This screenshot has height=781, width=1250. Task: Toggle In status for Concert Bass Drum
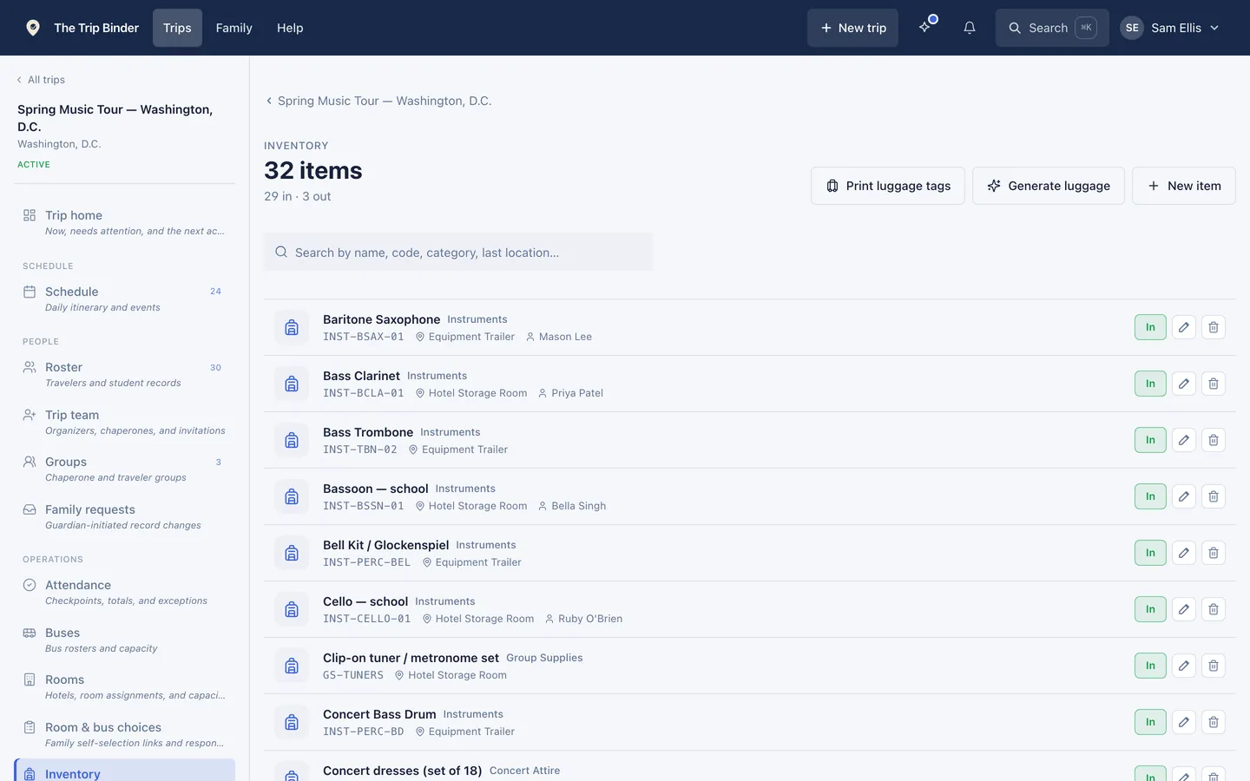[1150, 722]
